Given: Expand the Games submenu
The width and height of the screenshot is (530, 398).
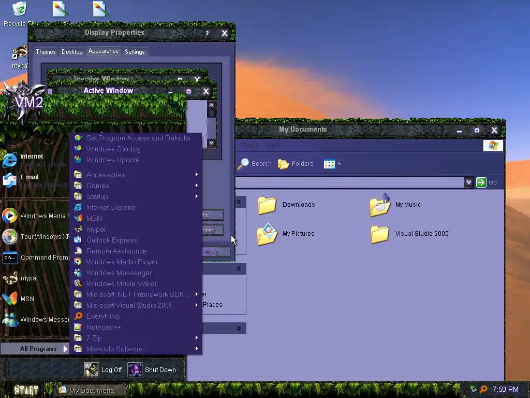Looking at the screenshot, I should click(136, 186).
